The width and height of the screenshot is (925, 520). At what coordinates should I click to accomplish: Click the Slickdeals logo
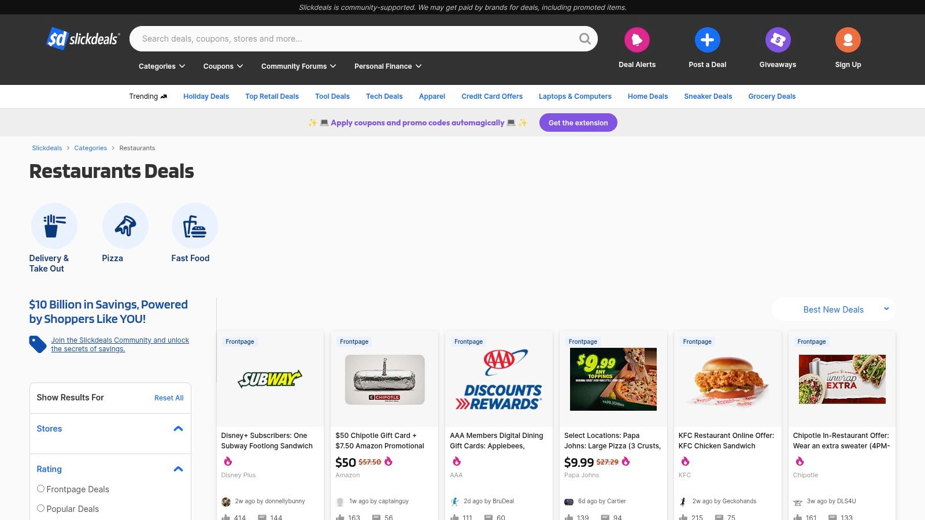point(83,39)
